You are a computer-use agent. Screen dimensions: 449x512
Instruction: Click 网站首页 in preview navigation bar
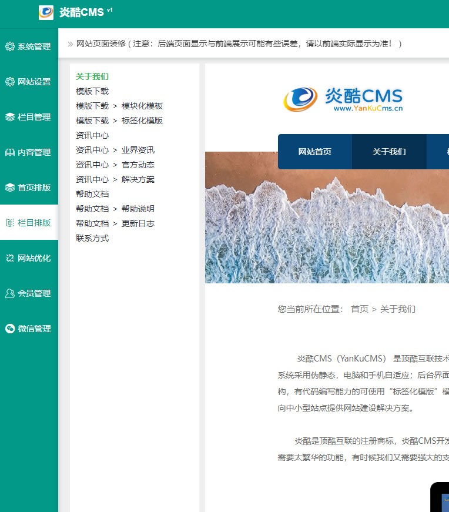click(x=315, y=152)
